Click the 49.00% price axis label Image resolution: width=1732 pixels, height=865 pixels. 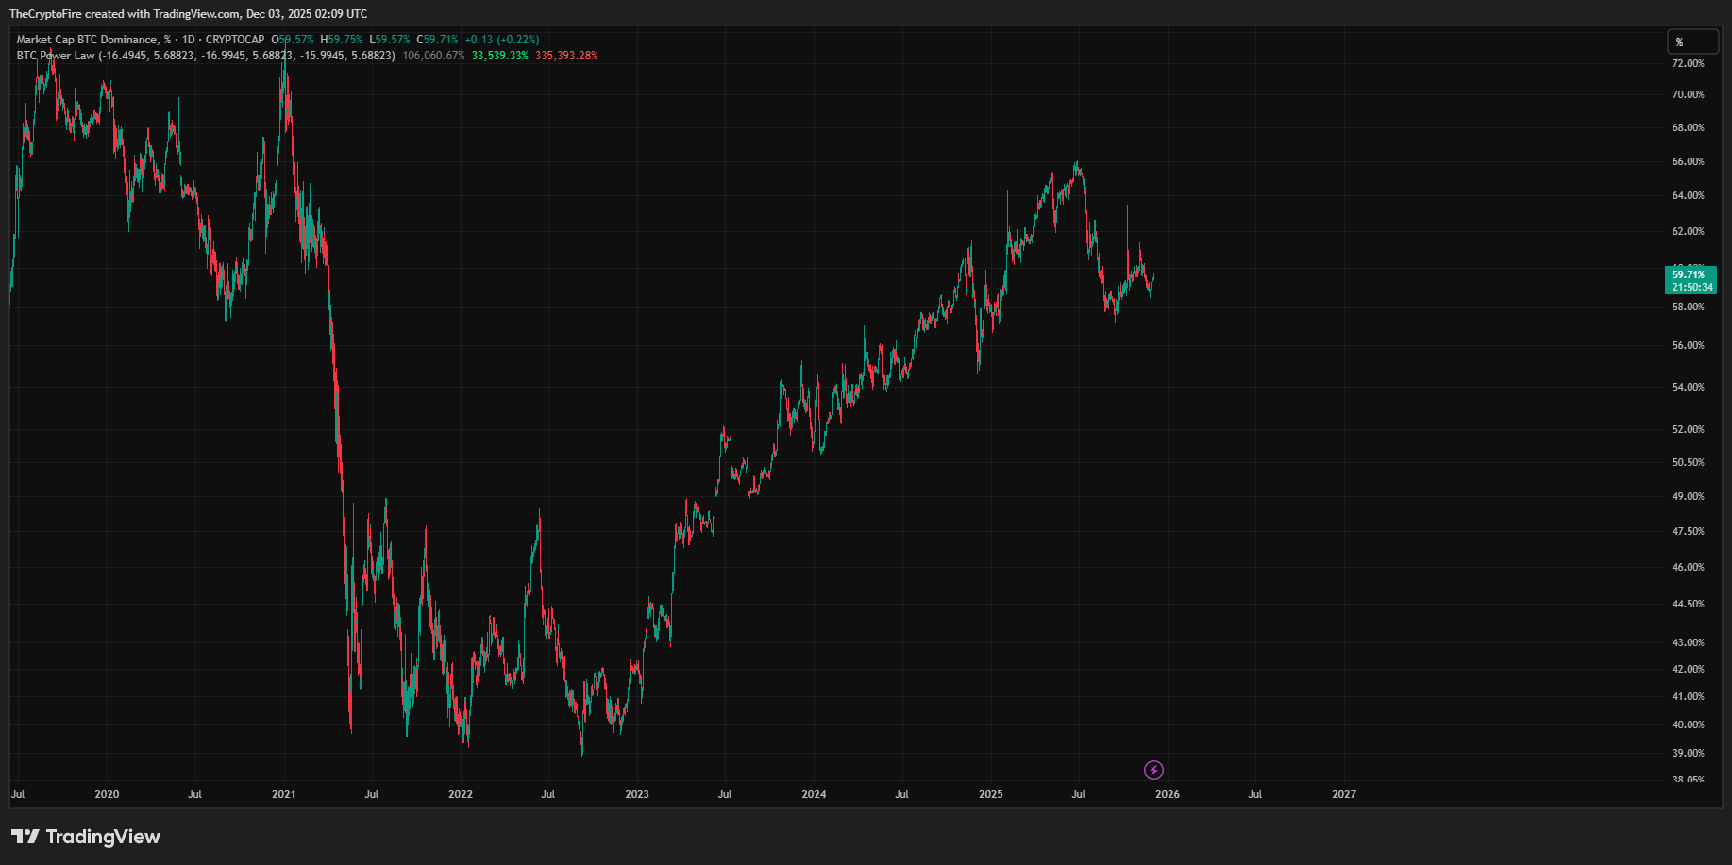click(x=1688, y=496)
